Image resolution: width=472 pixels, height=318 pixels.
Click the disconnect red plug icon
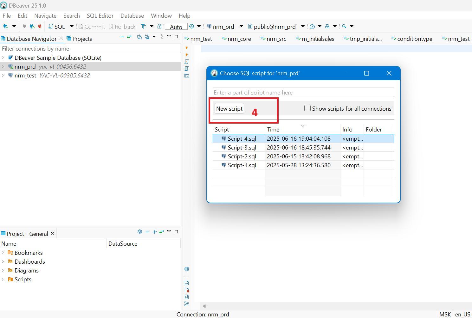click(x=40, y=27)
